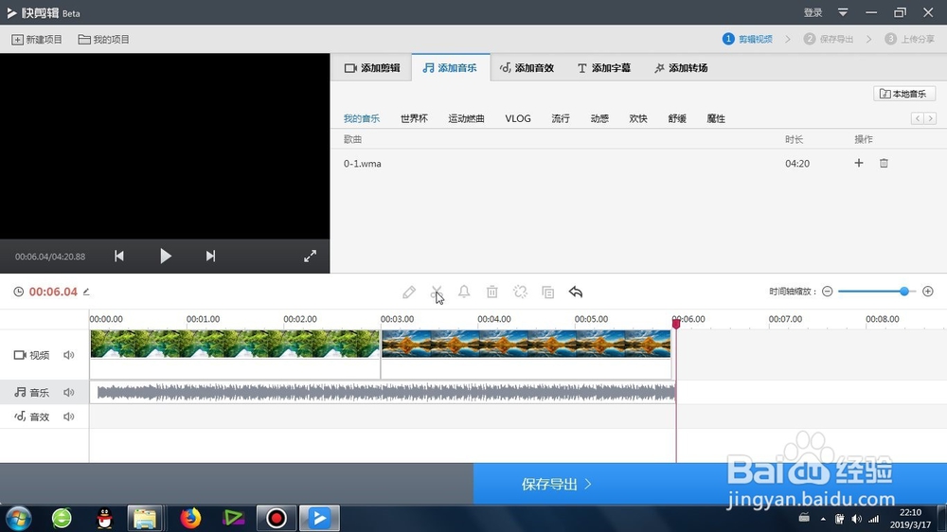Select the VLOG music category

click(518, 118)
